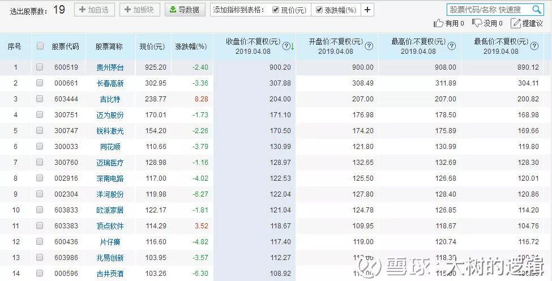552x281 pixels.
Task: Click stock code 600519
Action: tap(66, 67)
